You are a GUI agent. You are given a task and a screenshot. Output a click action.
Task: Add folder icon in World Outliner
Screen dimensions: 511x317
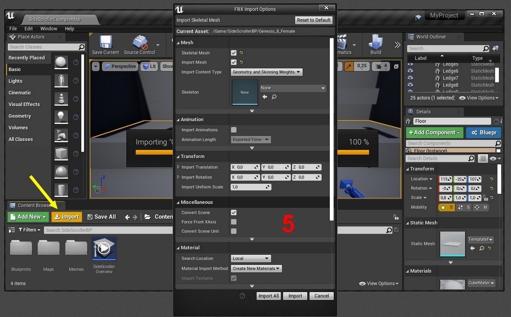coord(495,48)
